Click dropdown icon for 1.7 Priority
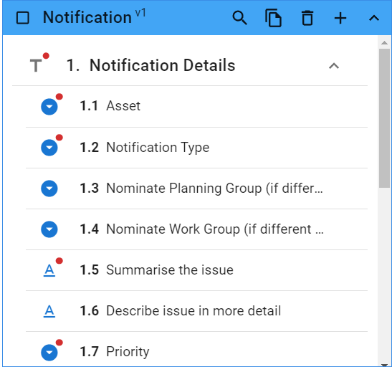Viewport: 392px width, 367px height. click(49, 353)
